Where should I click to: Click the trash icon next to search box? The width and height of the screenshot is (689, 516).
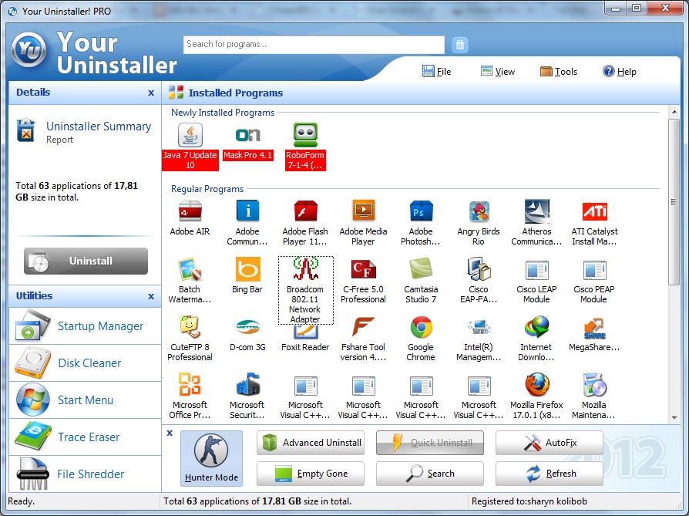(460, 44)
